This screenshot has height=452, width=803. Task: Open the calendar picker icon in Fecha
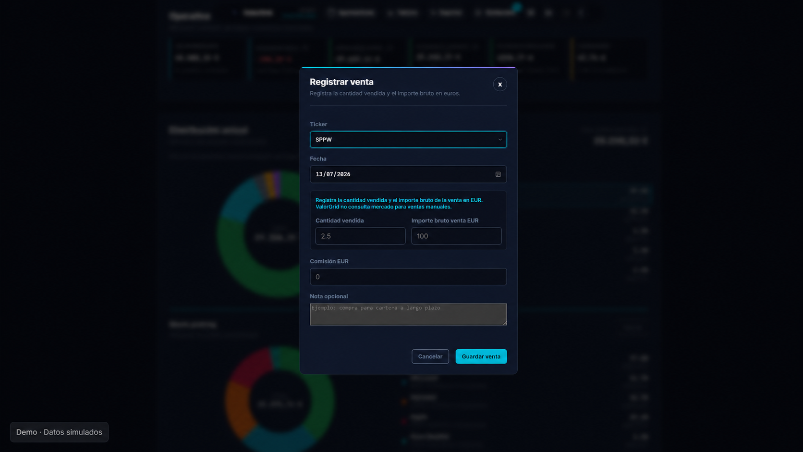(498, 174)
